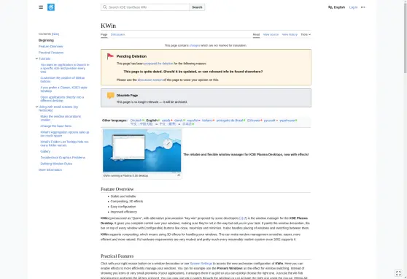Select the Feature Overview heading text
Image resolution: width=407 pixels, height=279 pixels.
117,189
